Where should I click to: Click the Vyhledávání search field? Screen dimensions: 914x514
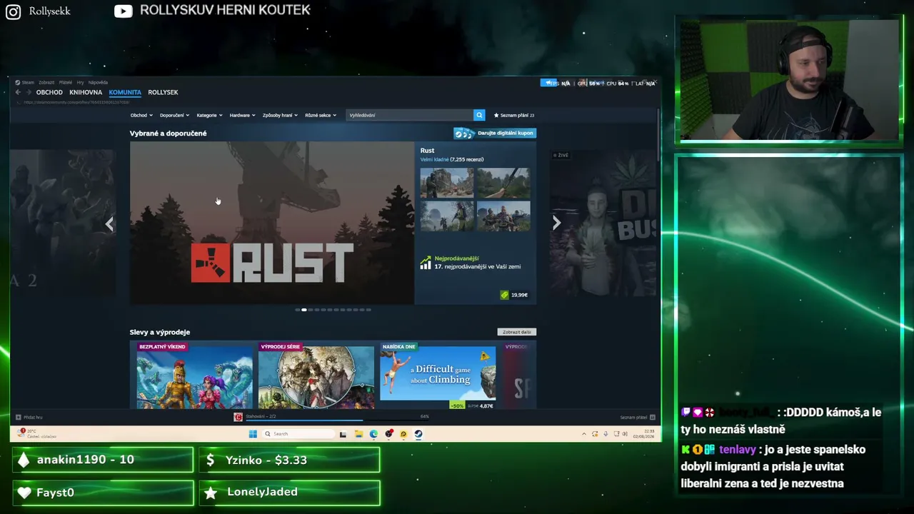[410, 115]
